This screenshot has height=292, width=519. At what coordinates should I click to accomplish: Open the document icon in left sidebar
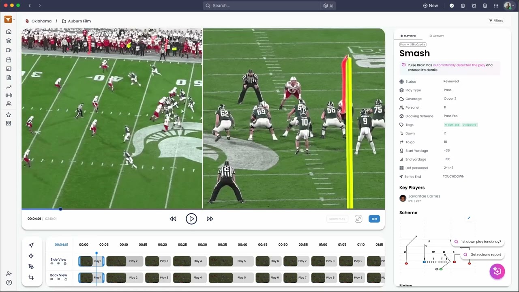pyautogui.click(x=9, y=77)
